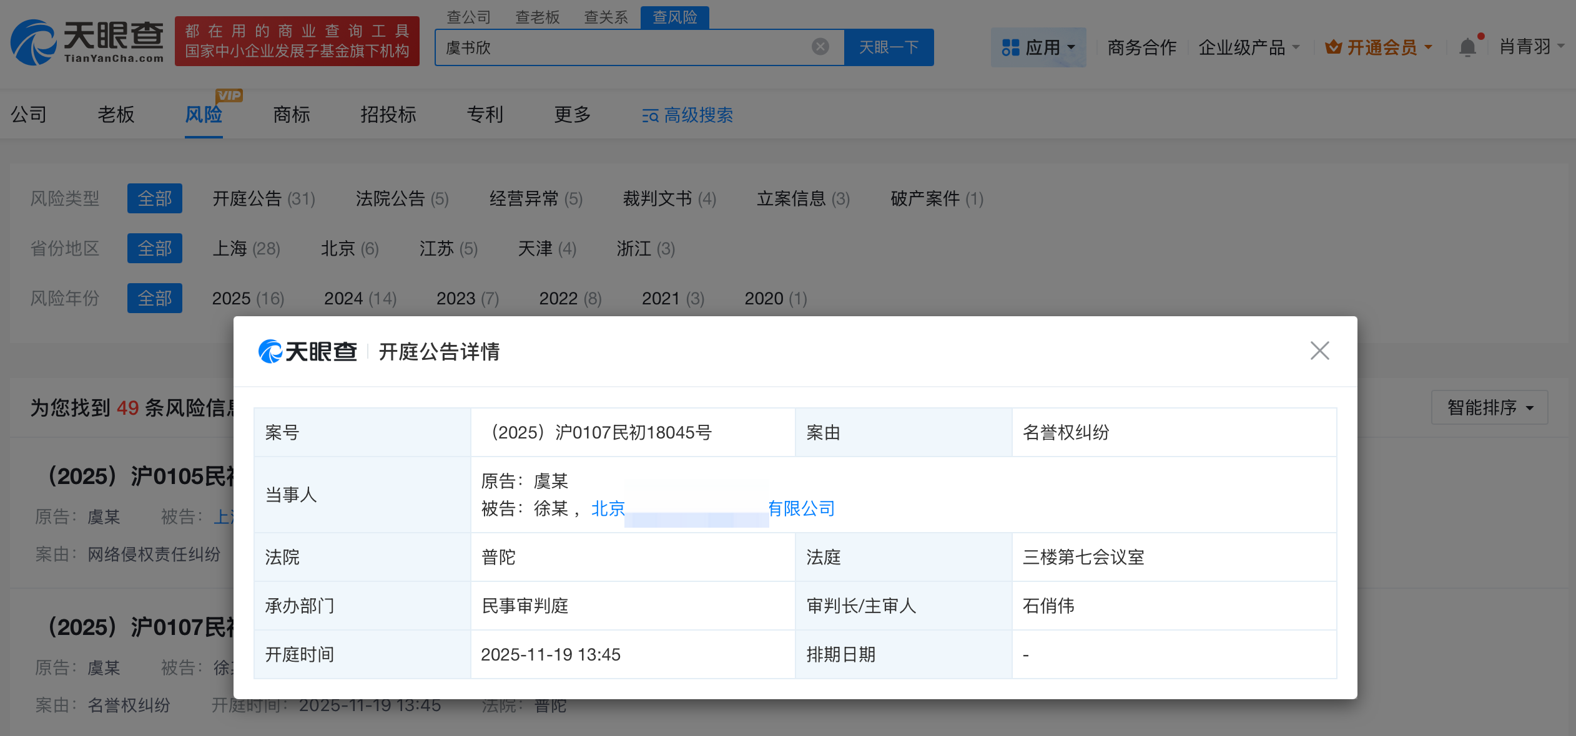Click the 高级搜索 magnifier icon
Viewport: 1576px width, 736px height.
[649, 115]
